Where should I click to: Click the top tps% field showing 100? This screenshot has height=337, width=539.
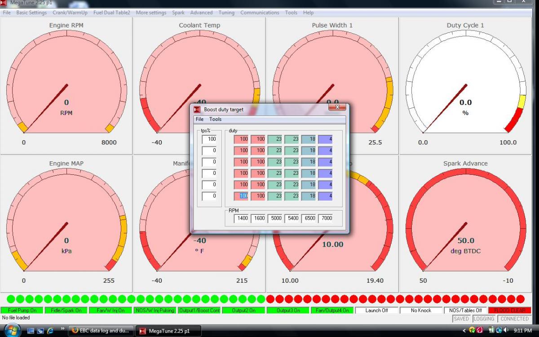pyautogui.click(x=209, y=139)
